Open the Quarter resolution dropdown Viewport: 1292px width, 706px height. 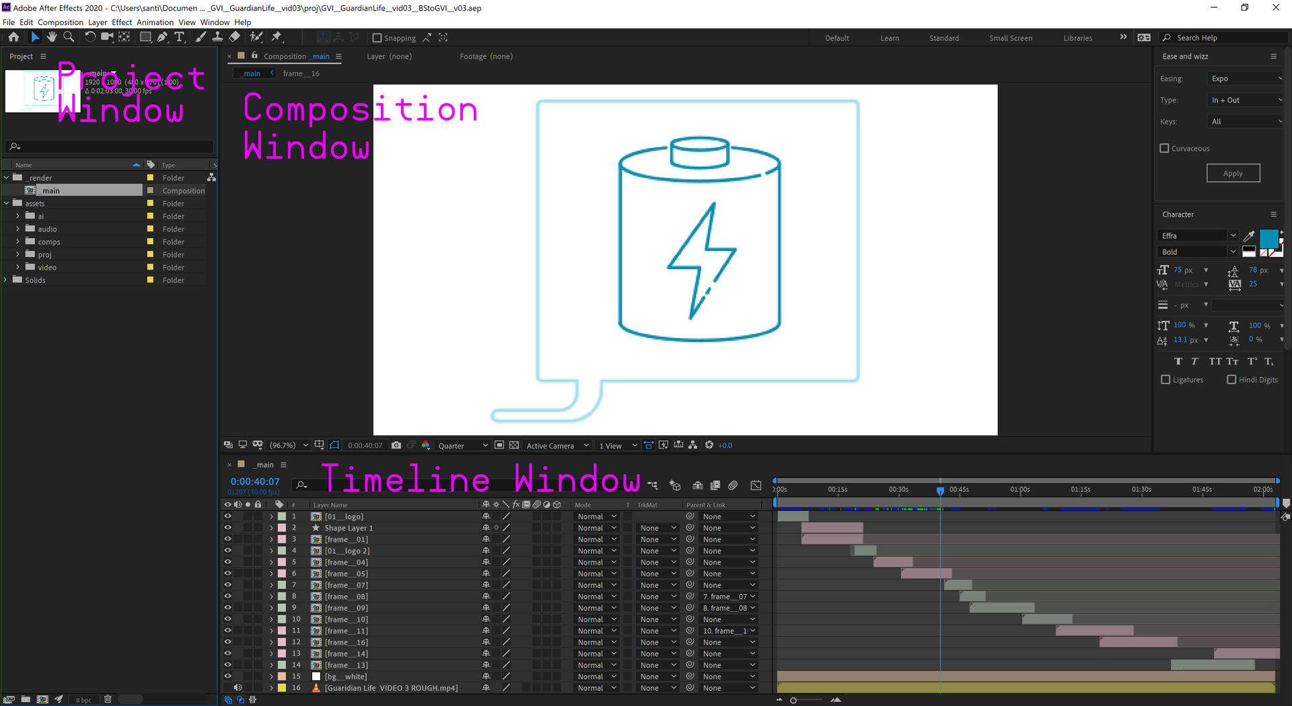(x=462, y=445)
